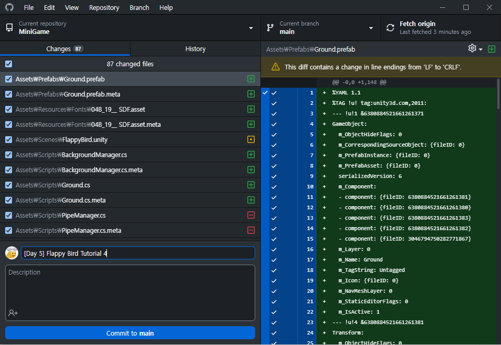Click the Commit to main button
501x345 pixels.
click(x=130, y=333)
